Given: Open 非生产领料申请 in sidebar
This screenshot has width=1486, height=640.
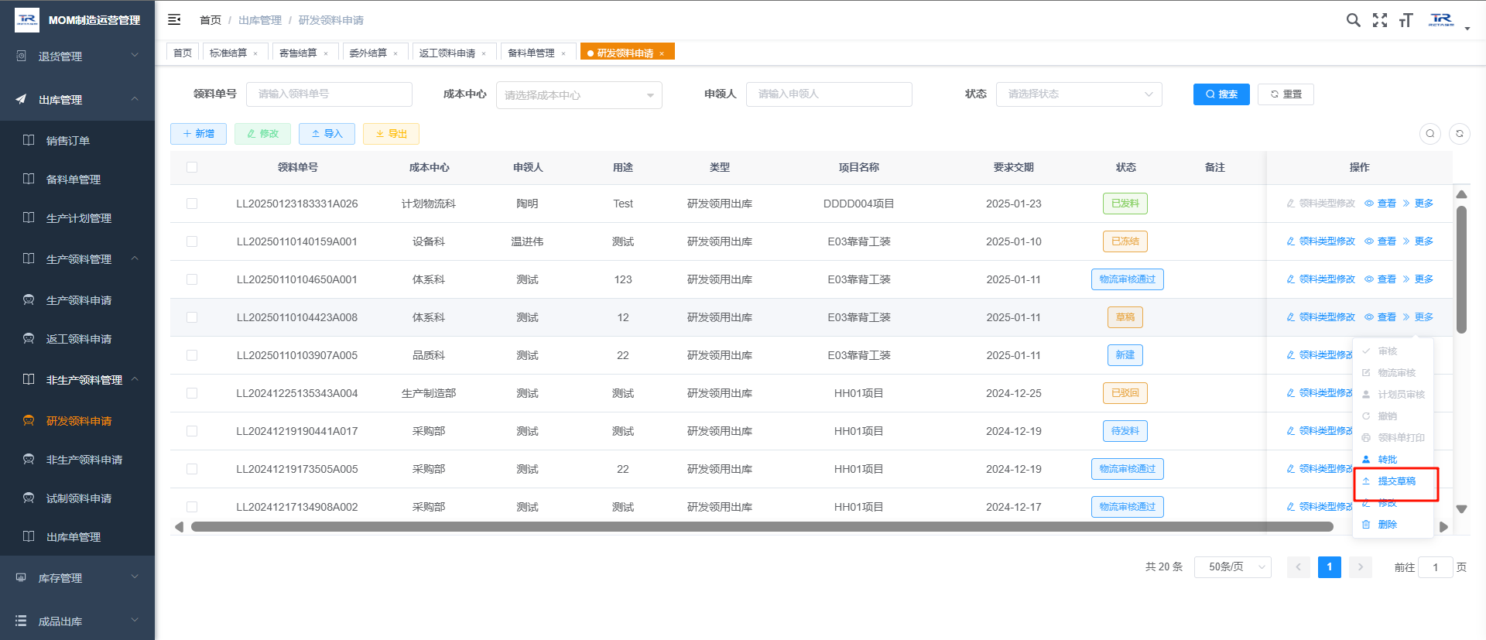Looking at the screenshot, I should click(77, 460).
